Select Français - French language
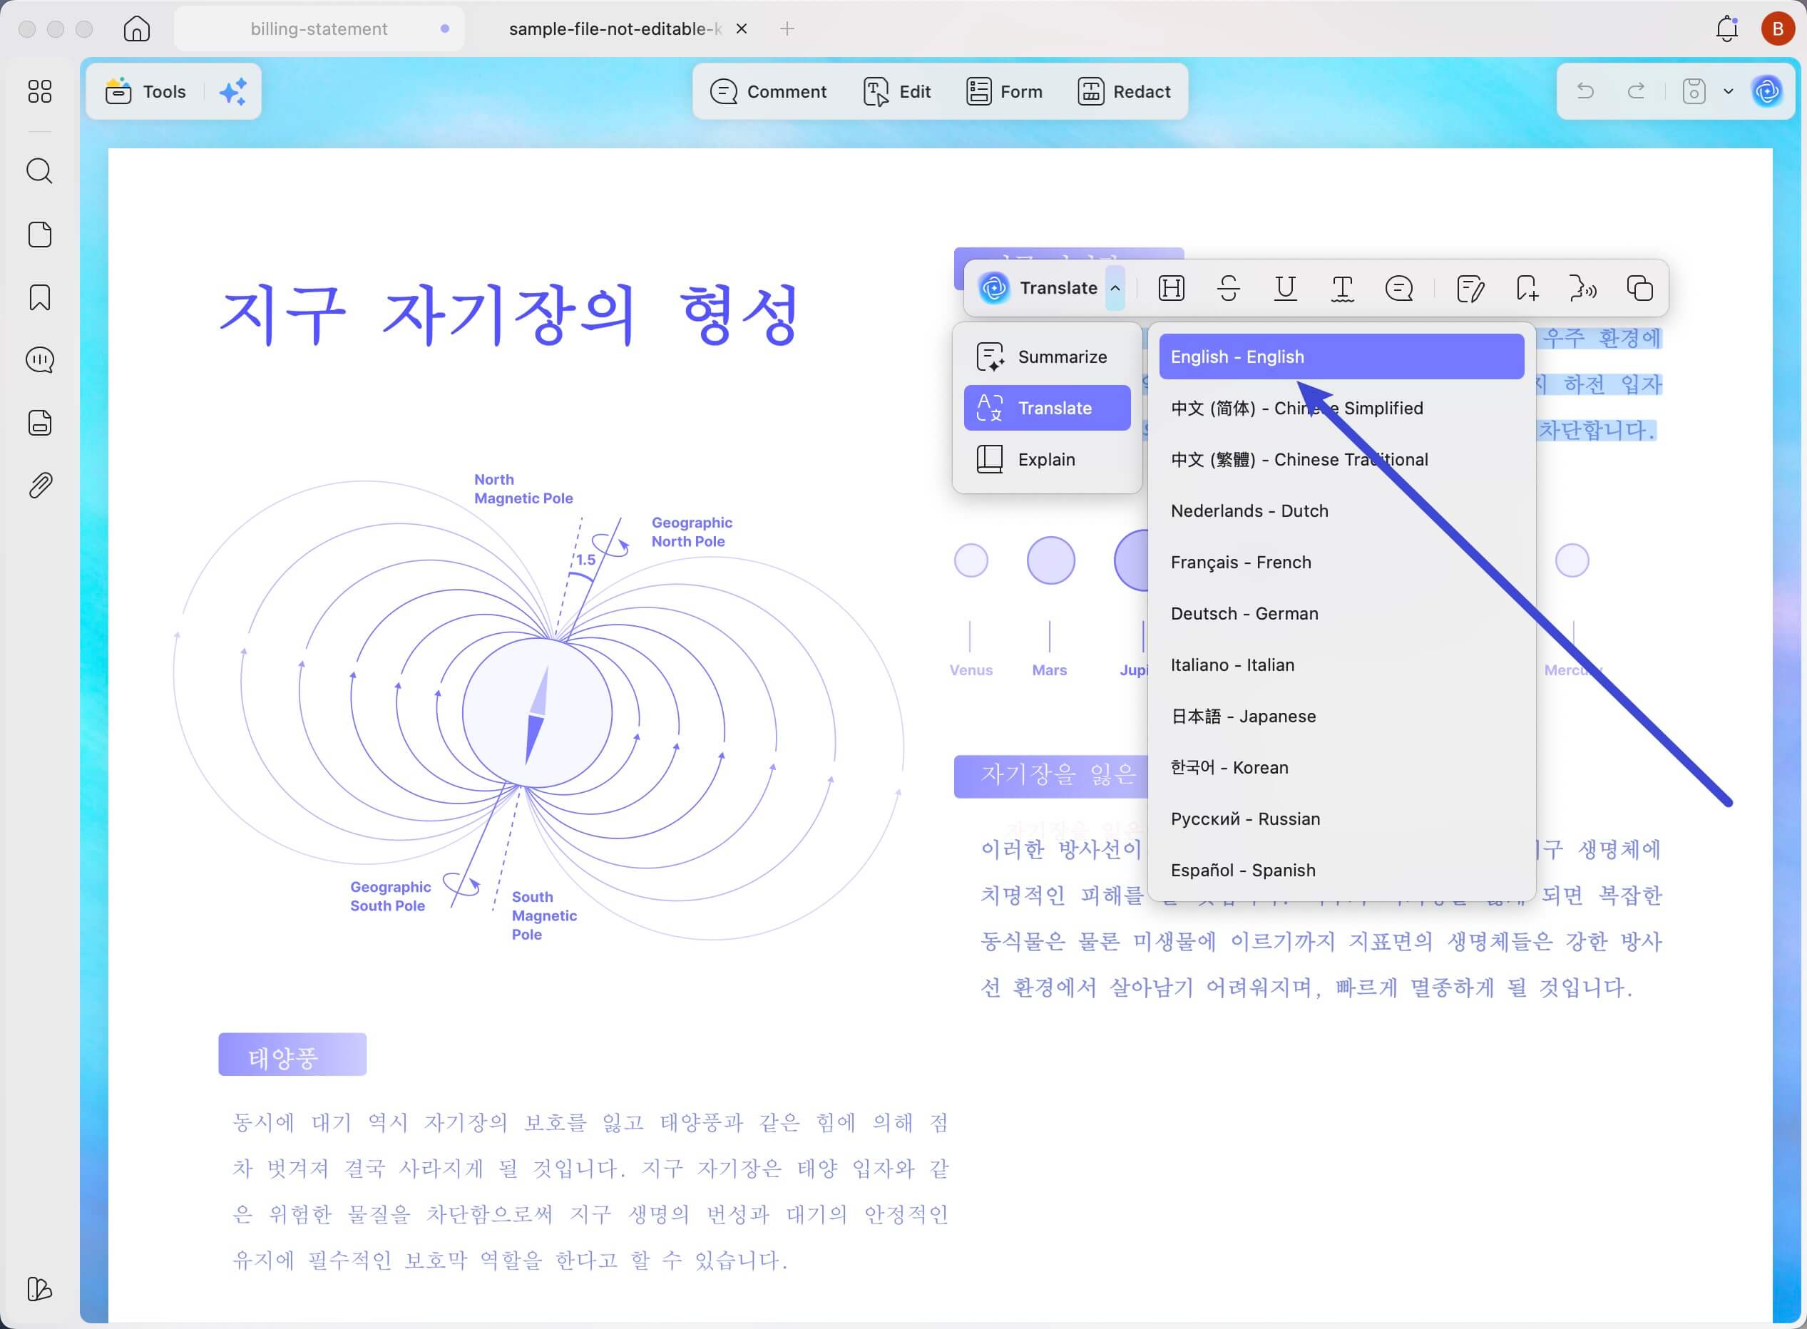Image resolution: width=1807 pixels, height=1329 pixels. pos(1341,563)
